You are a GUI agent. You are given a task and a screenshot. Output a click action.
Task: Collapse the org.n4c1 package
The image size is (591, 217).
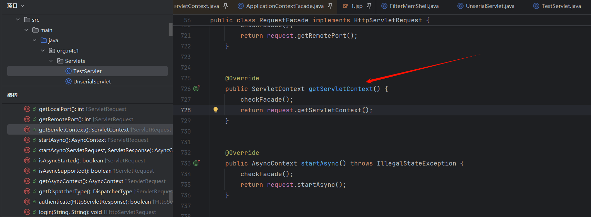[43, 50]
